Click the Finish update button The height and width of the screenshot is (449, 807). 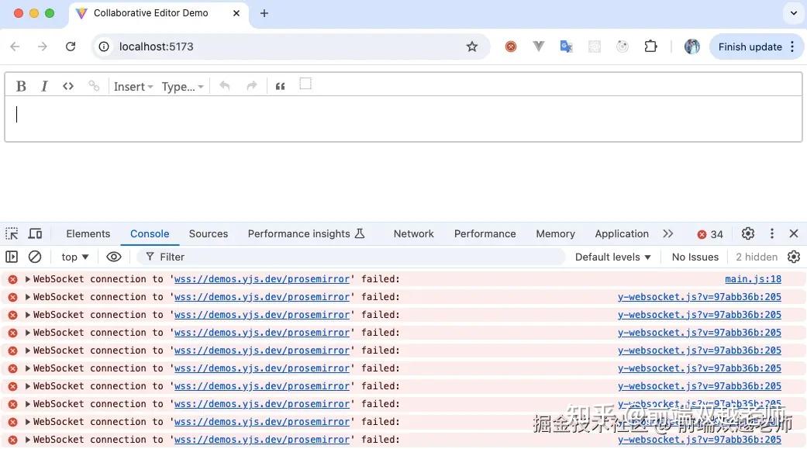click(749, 47)
